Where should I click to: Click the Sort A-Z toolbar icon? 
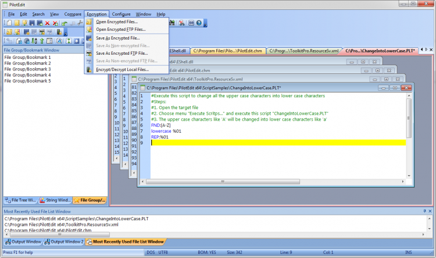coord(34,41)
